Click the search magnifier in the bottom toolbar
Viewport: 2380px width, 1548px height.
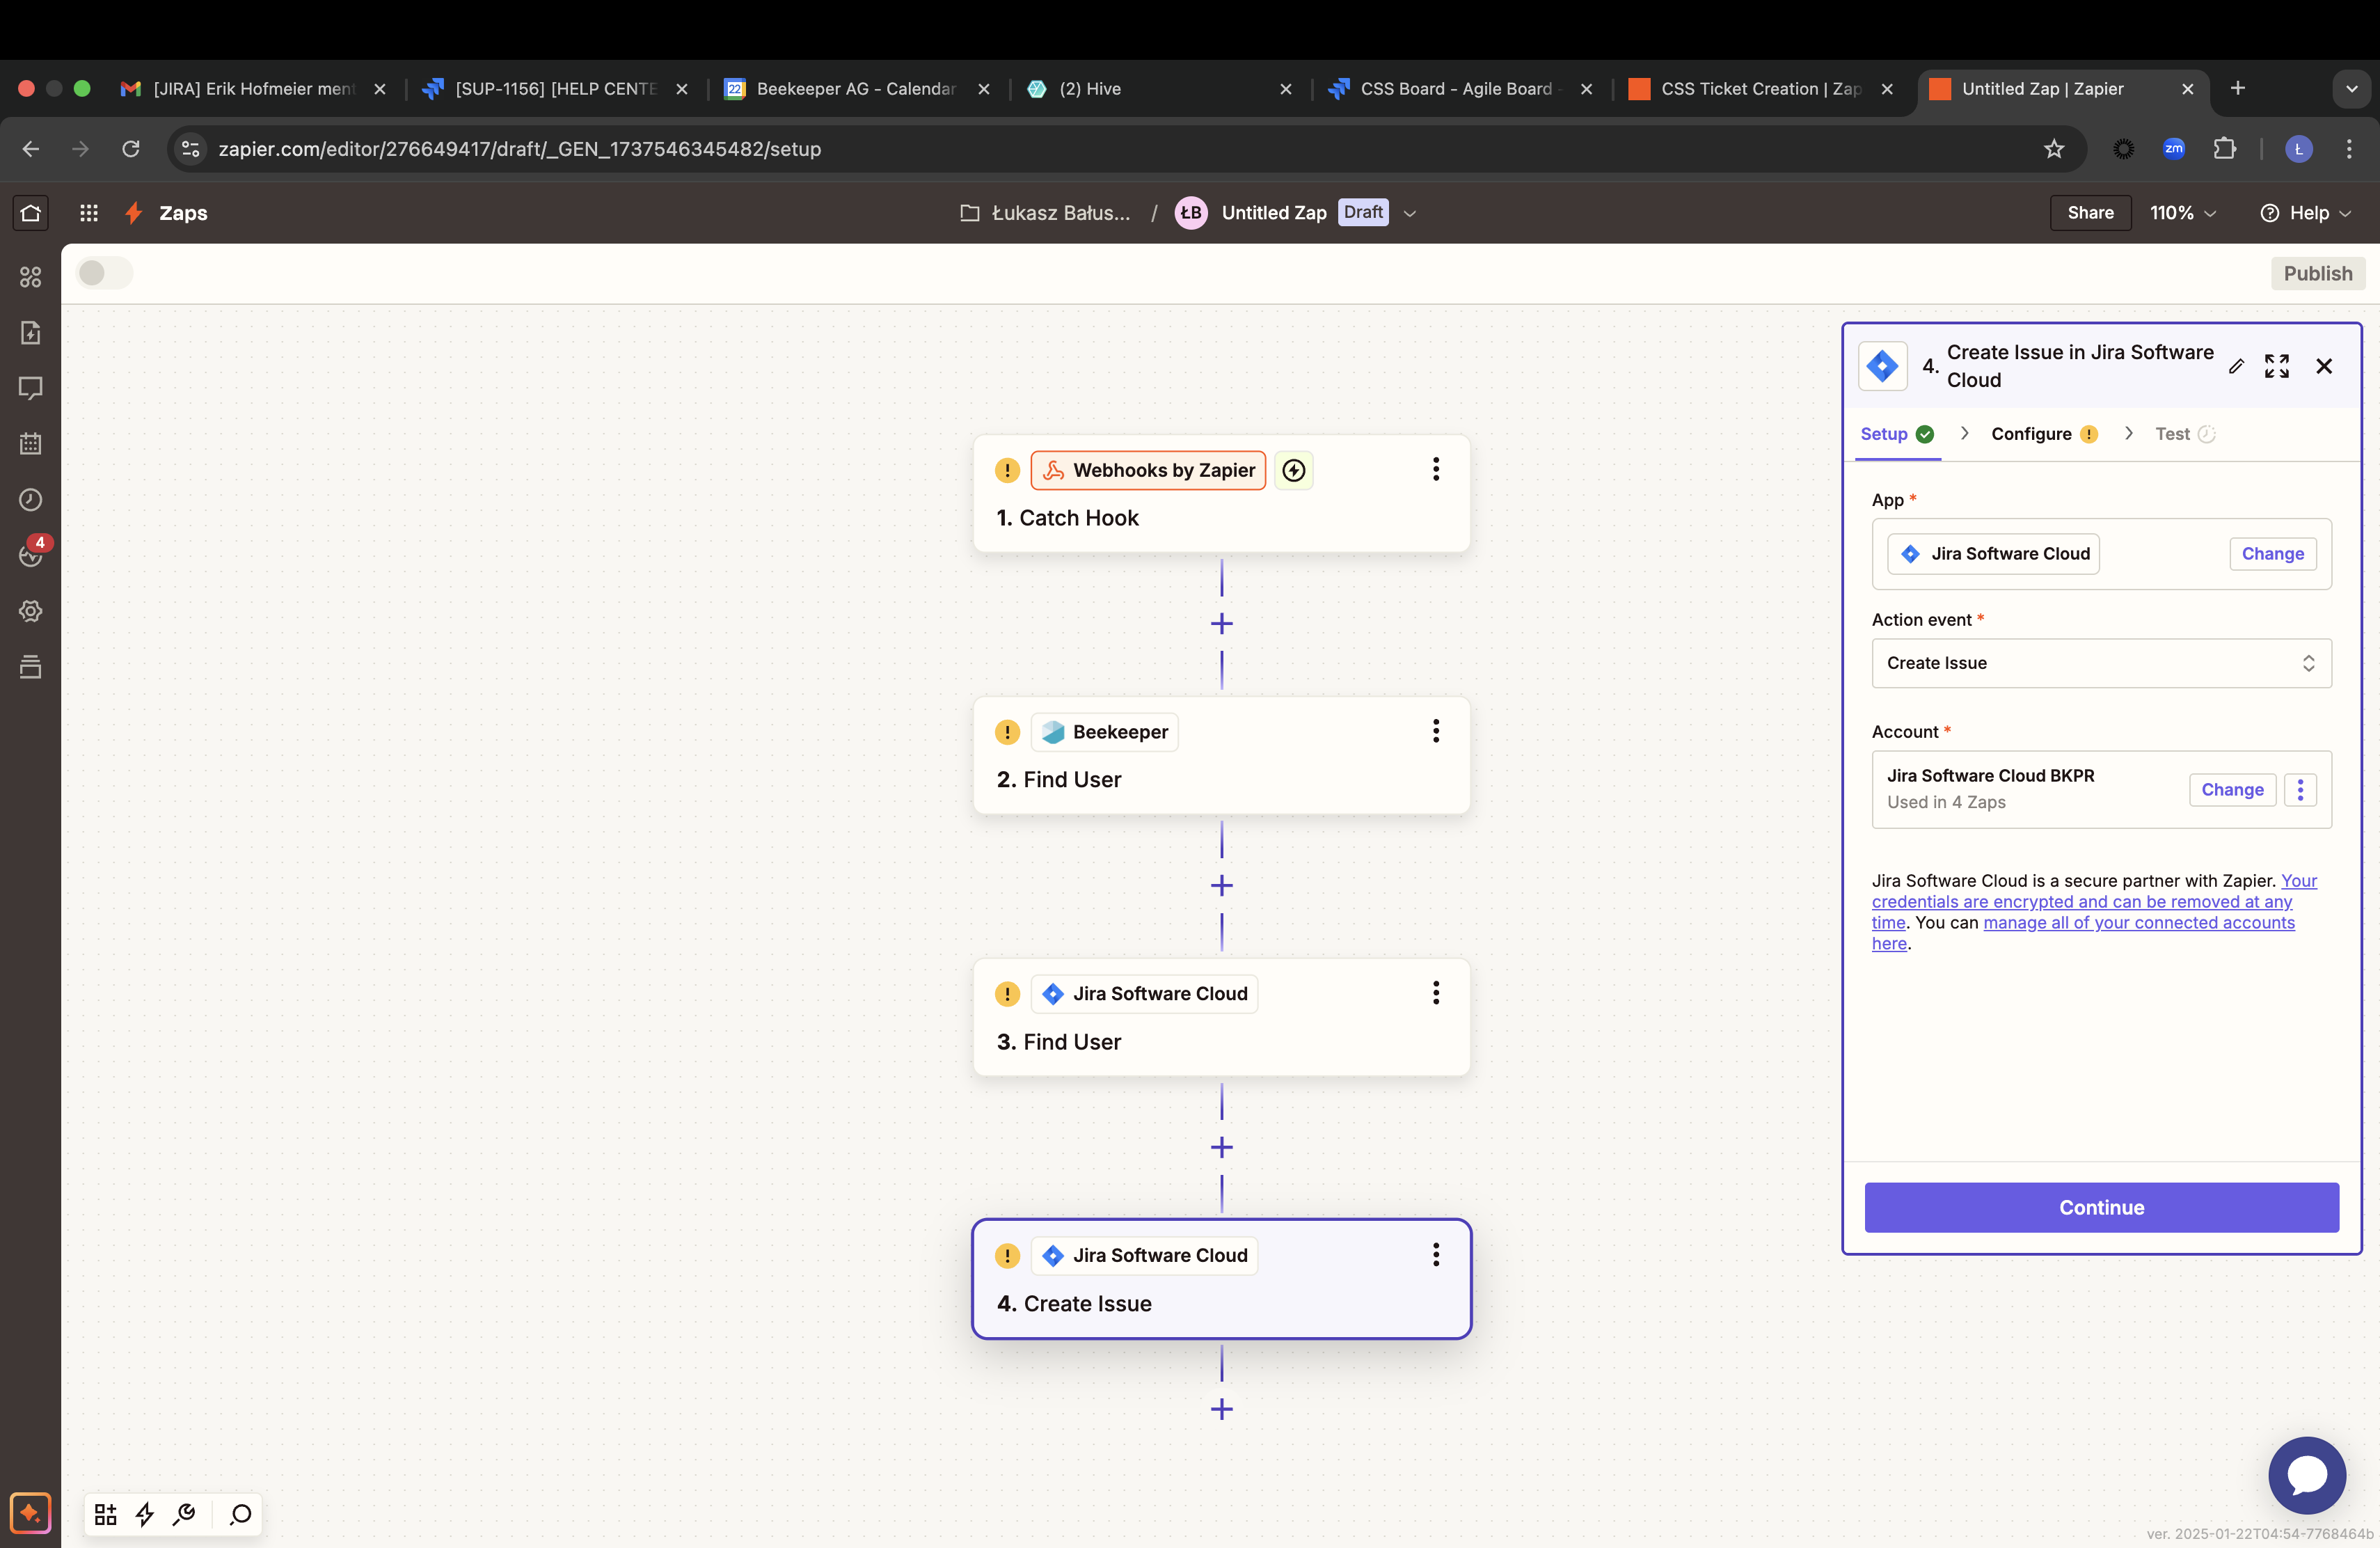[240, 1514]
